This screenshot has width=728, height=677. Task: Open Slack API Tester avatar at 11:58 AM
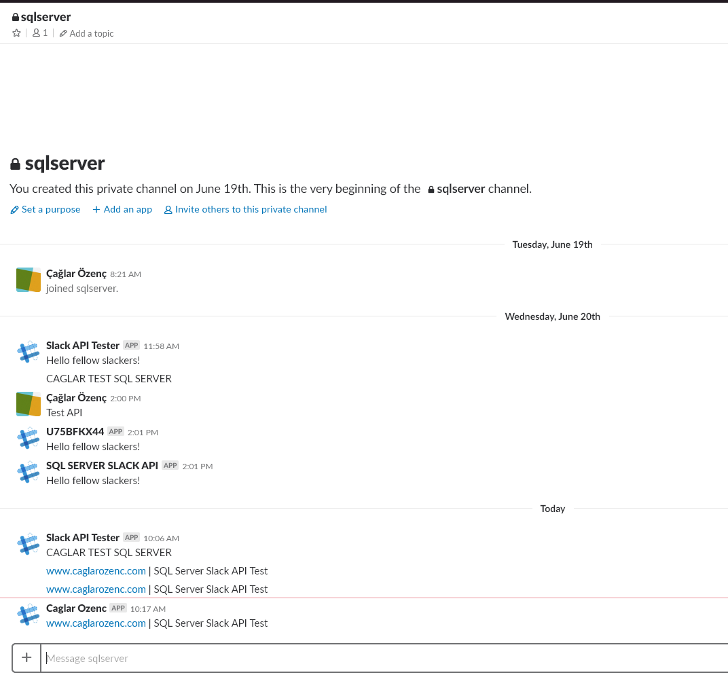click(x=29, y=352)
